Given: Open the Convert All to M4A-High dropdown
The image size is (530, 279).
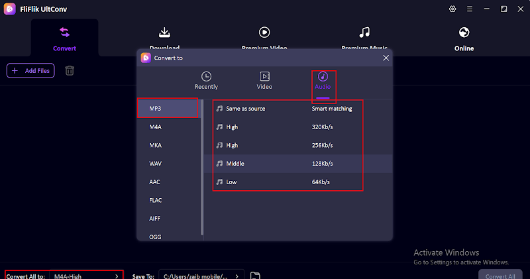Looking at the screenshot, I should coord(86,276).
